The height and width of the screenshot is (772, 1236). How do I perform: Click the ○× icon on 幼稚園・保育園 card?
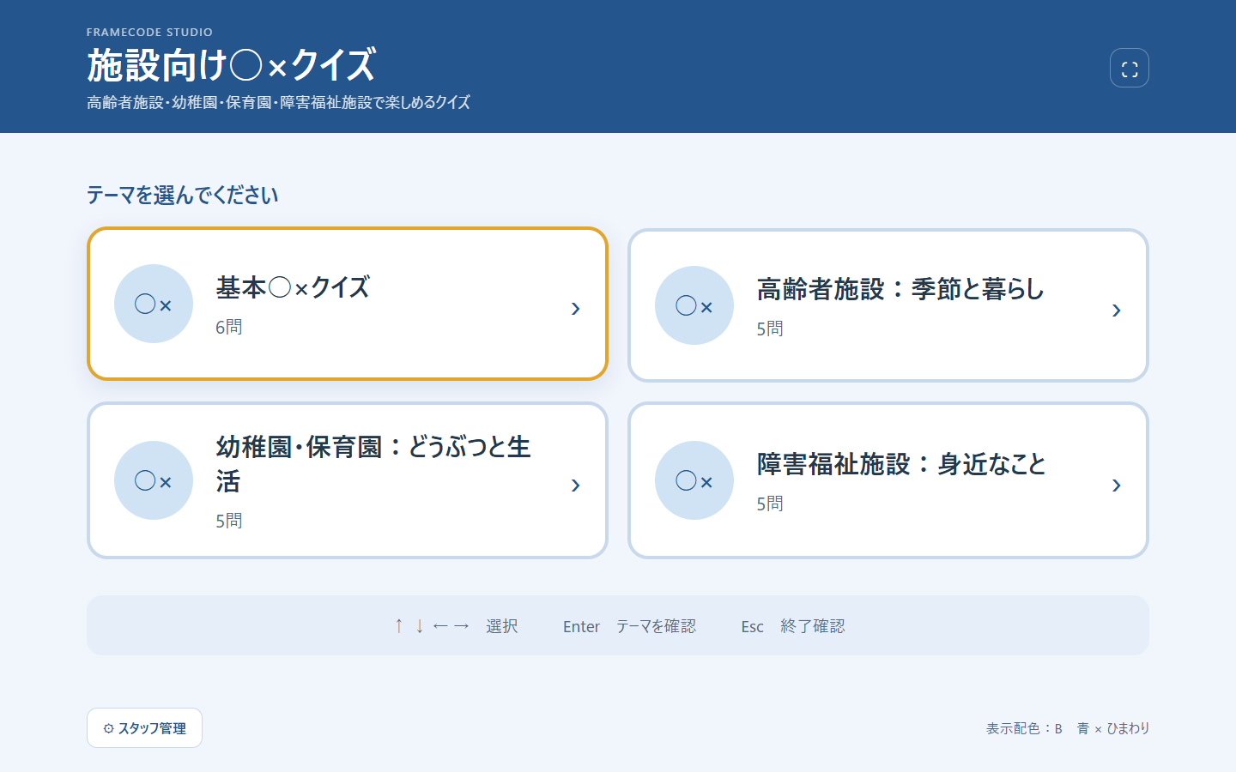(154, 480)
